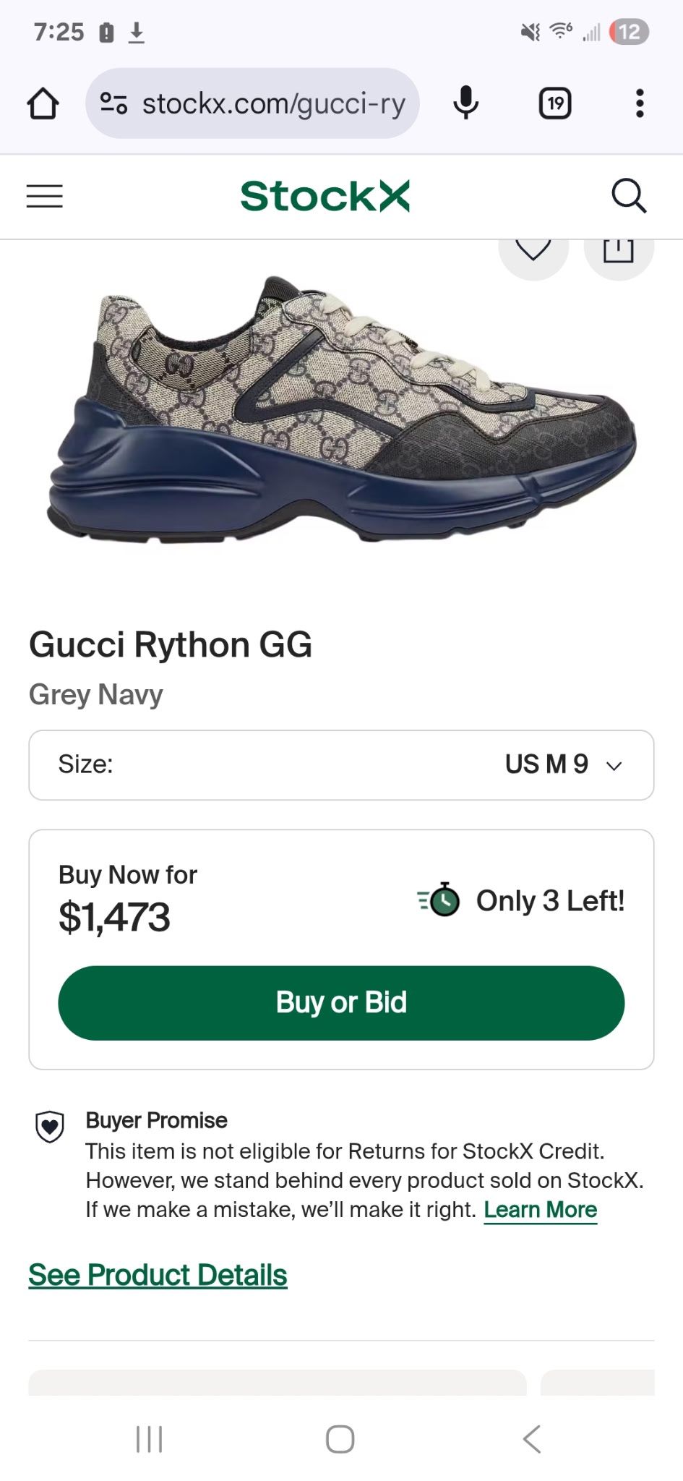Open the See Product Details link
The width and height of the screenshot is (683, 1481).
tap(158, 1275)
